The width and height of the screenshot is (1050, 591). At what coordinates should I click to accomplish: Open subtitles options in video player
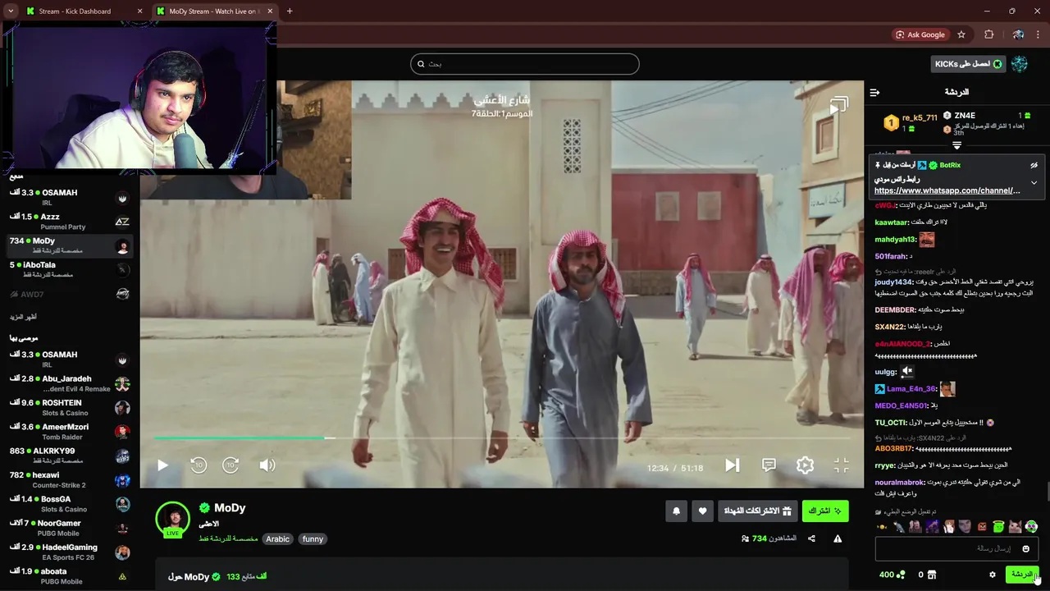[769, 465]
